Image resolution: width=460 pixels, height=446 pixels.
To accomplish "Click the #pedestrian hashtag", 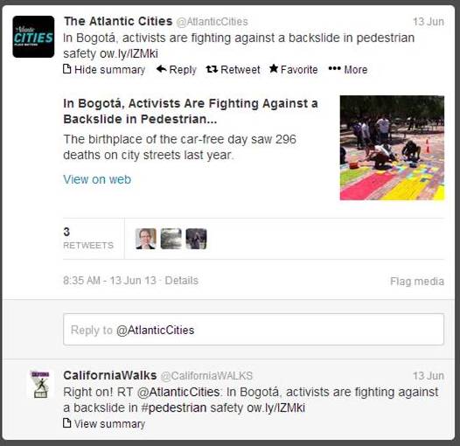I will point(174,408).
